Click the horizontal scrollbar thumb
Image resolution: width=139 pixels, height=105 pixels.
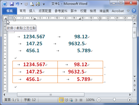click(51, 95)
